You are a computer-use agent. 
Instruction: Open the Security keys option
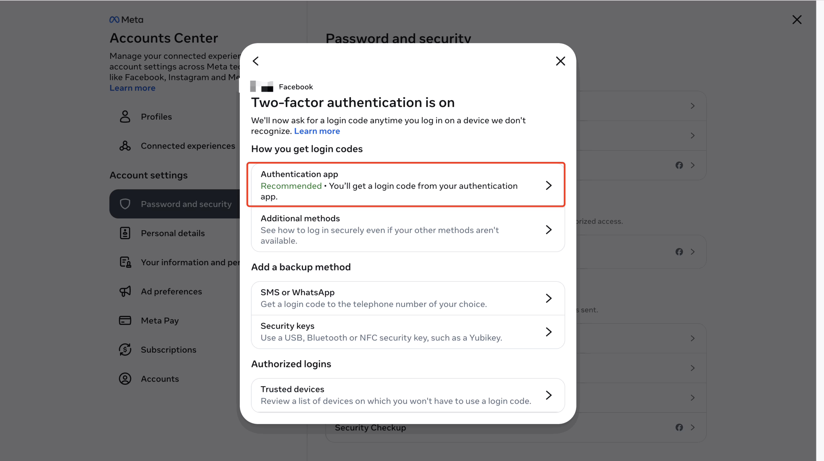tap(407, 332)
